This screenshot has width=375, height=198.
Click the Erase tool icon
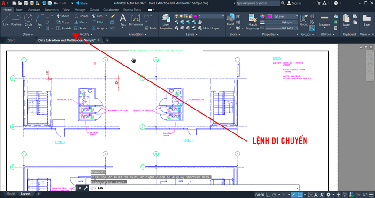(x=112, y=16)
